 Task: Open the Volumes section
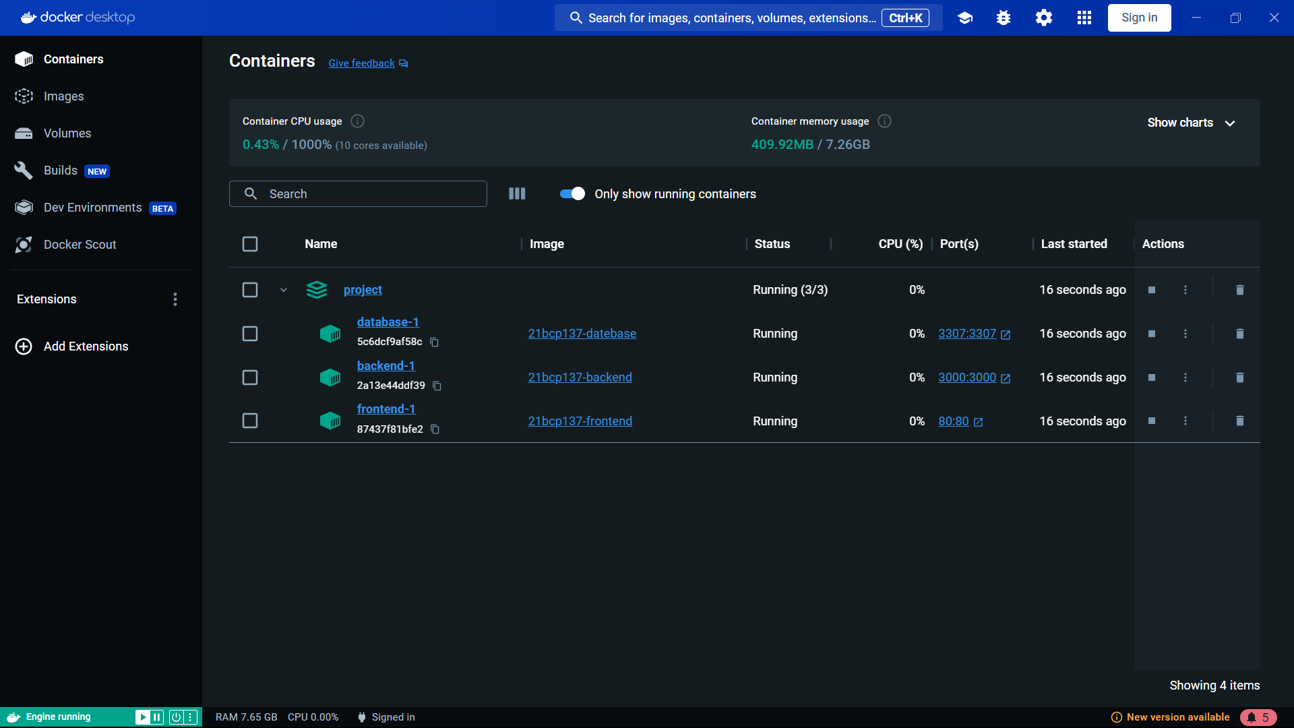pos(67,133)
